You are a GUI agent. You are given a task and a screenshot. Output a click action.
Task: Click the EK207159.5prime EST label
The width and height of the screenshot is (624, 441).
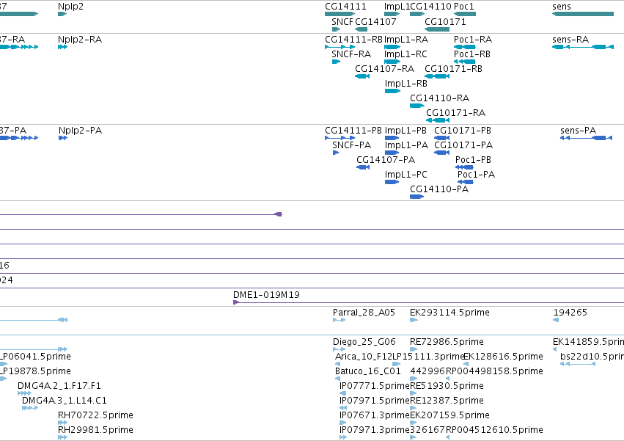(449, 415)
